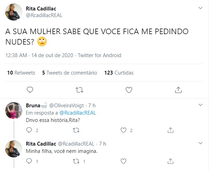
Task: Open more options on main tweet
Action: 200,8
